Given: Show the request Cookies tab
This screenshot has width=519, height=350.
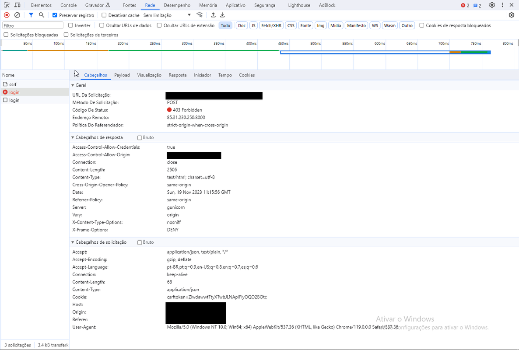Looking at the screenshot, I should pos(247,75).
